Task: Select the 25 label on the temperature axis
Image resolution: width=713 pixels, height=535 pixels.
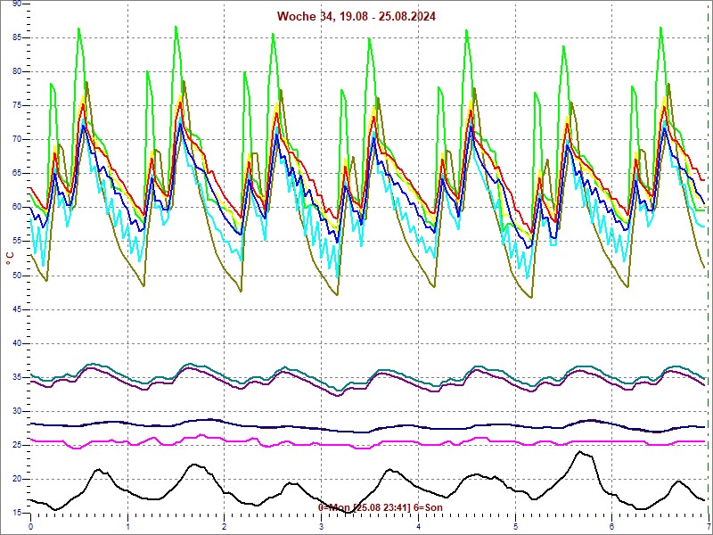Action: [16, 445]
